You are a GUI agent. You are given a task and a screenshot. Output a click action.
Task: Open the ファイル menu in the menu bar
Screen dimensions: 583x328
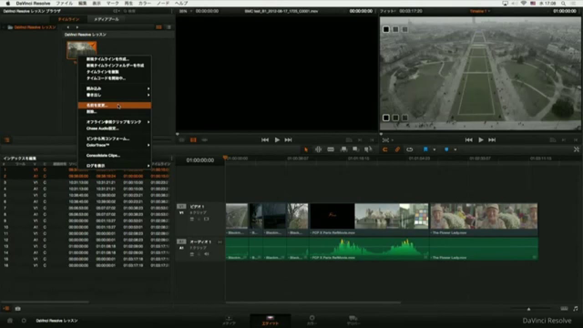coord(64,3)
